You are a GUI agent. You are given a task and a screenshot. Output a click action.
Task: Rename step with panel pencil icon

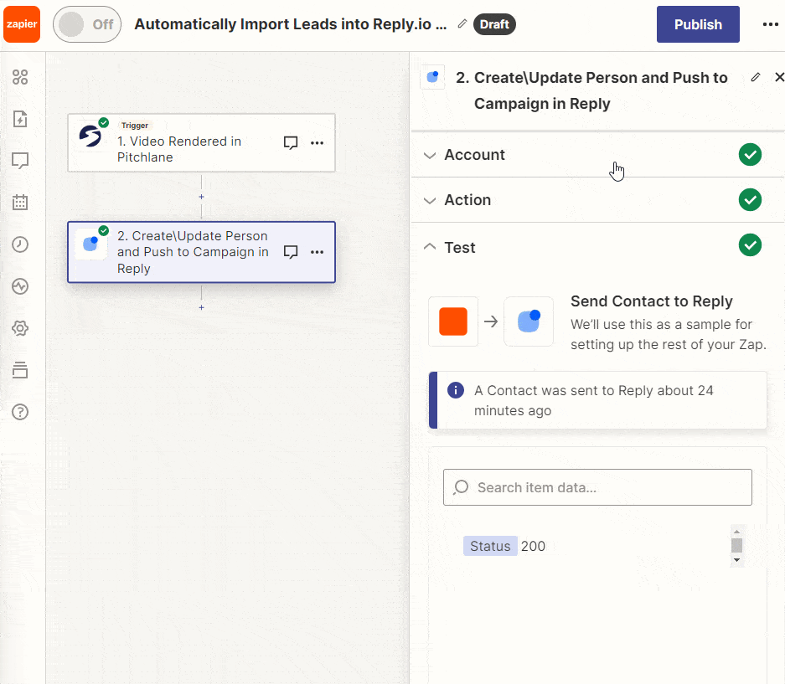756,77
